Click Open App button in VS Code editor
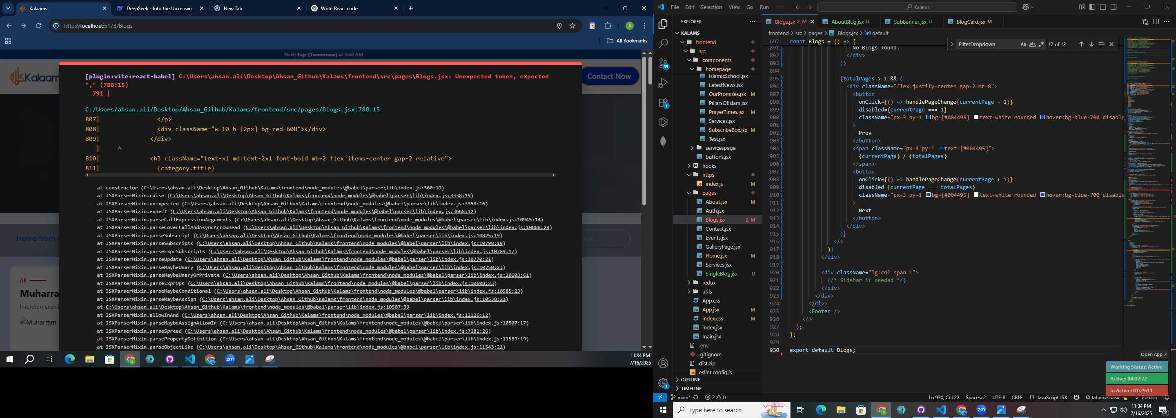Image resolution: width=1176 pixels, height=418 pixels. tap(1153, 355)
